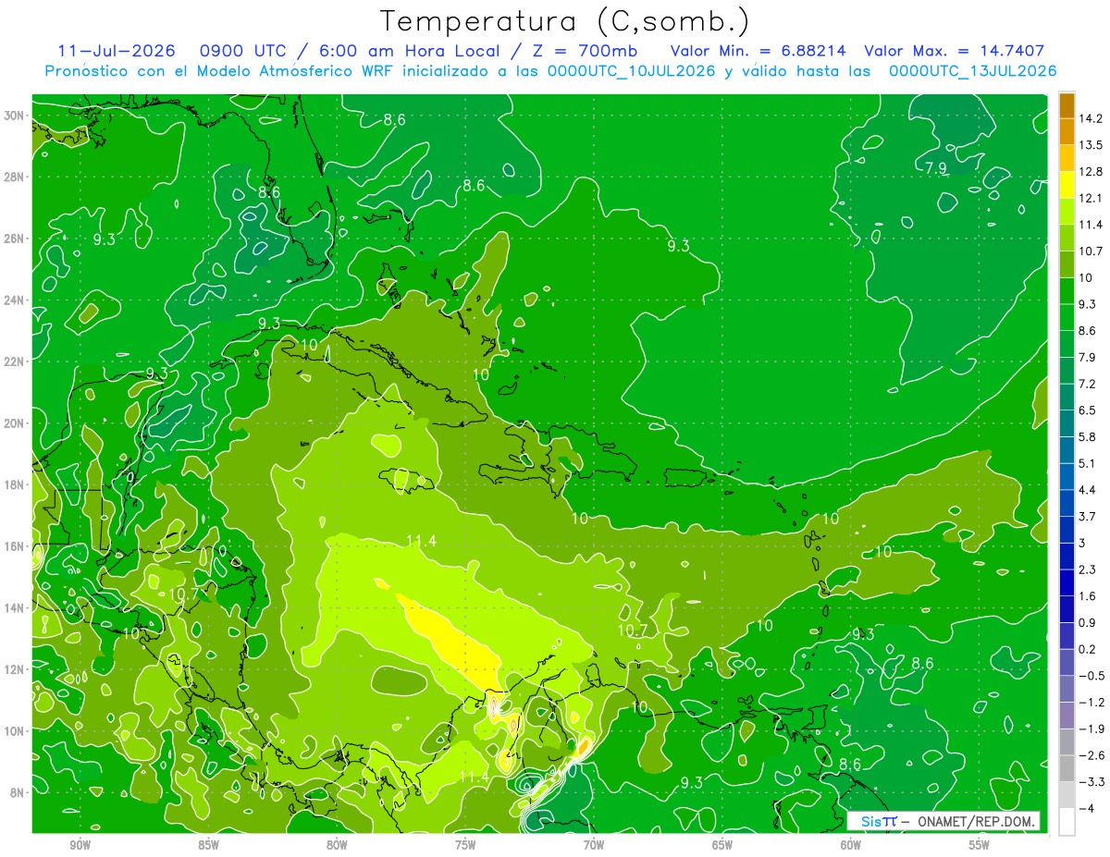This screenshot has height=857, width=1110.
Task: Pick the dark blue swatch between 1.6 and 2.3
Action: click(x=1067, y=582)
